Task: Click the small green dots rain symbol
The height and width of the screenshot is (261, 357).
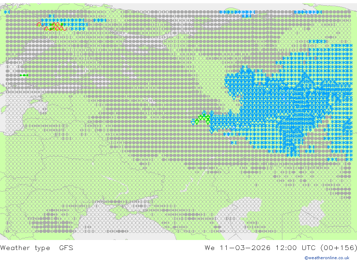Action: (x=24, y=75)
